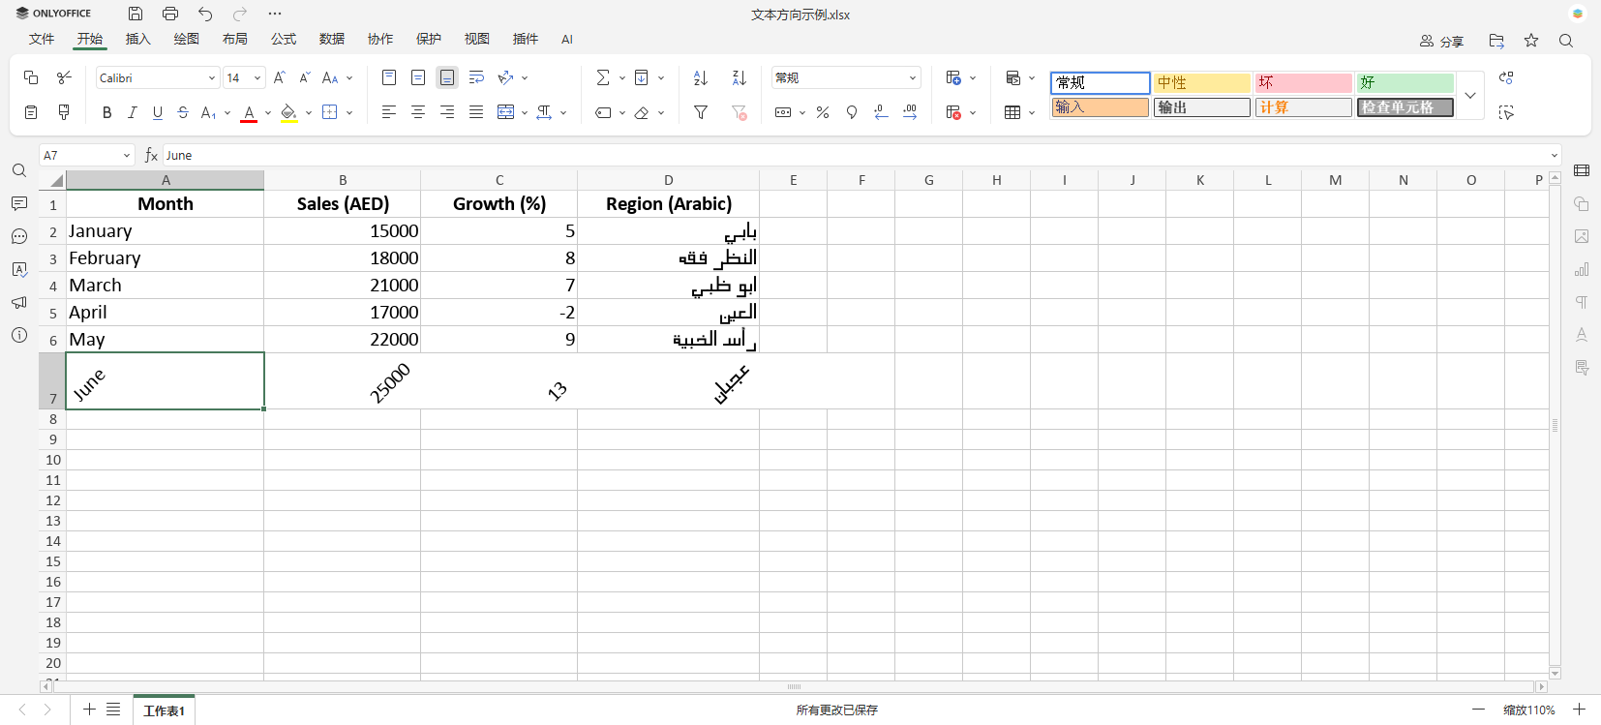
Task: Toggle strikethrough formatting
Action: click(x=183, y=112)
